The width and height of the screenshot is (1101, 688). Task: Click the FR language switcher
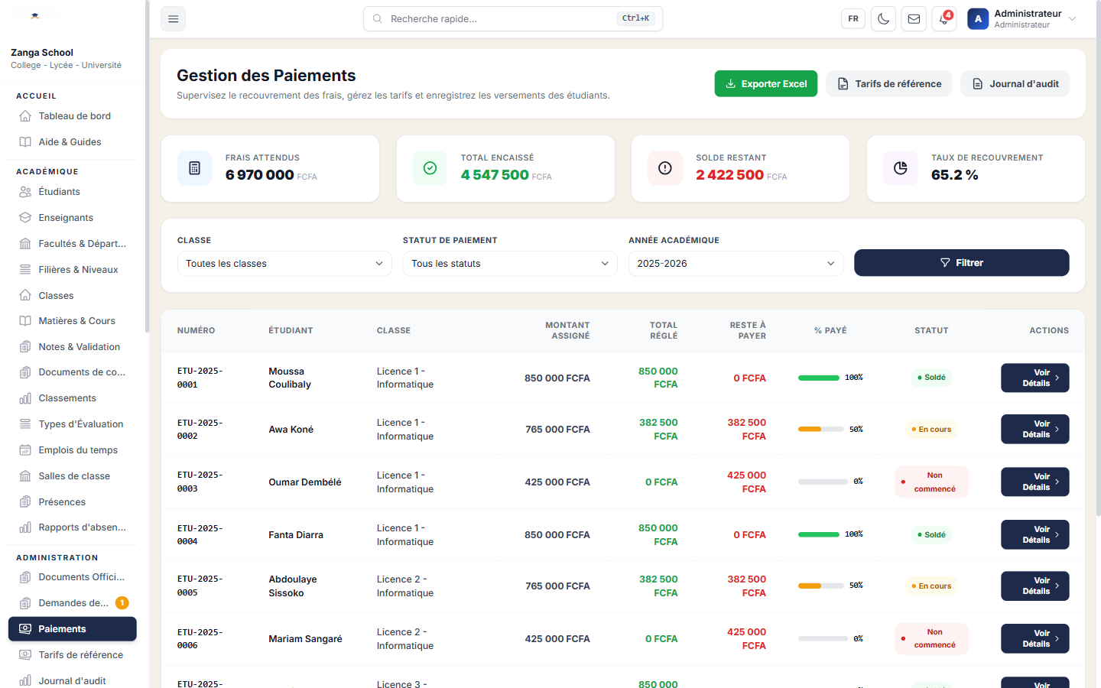pyautogui.click(x=853, y=19)
